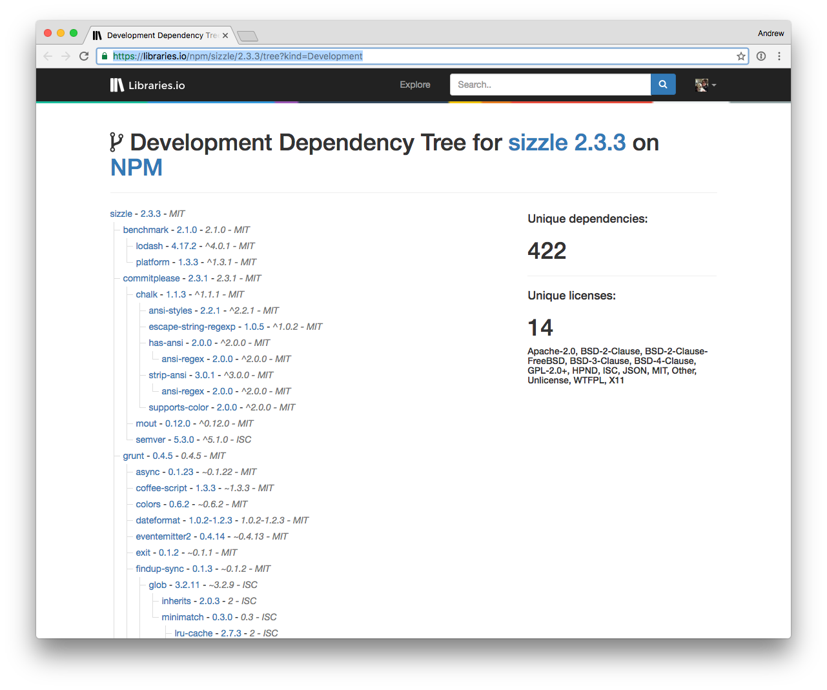Focus the Search.. input field

[550, 85]
